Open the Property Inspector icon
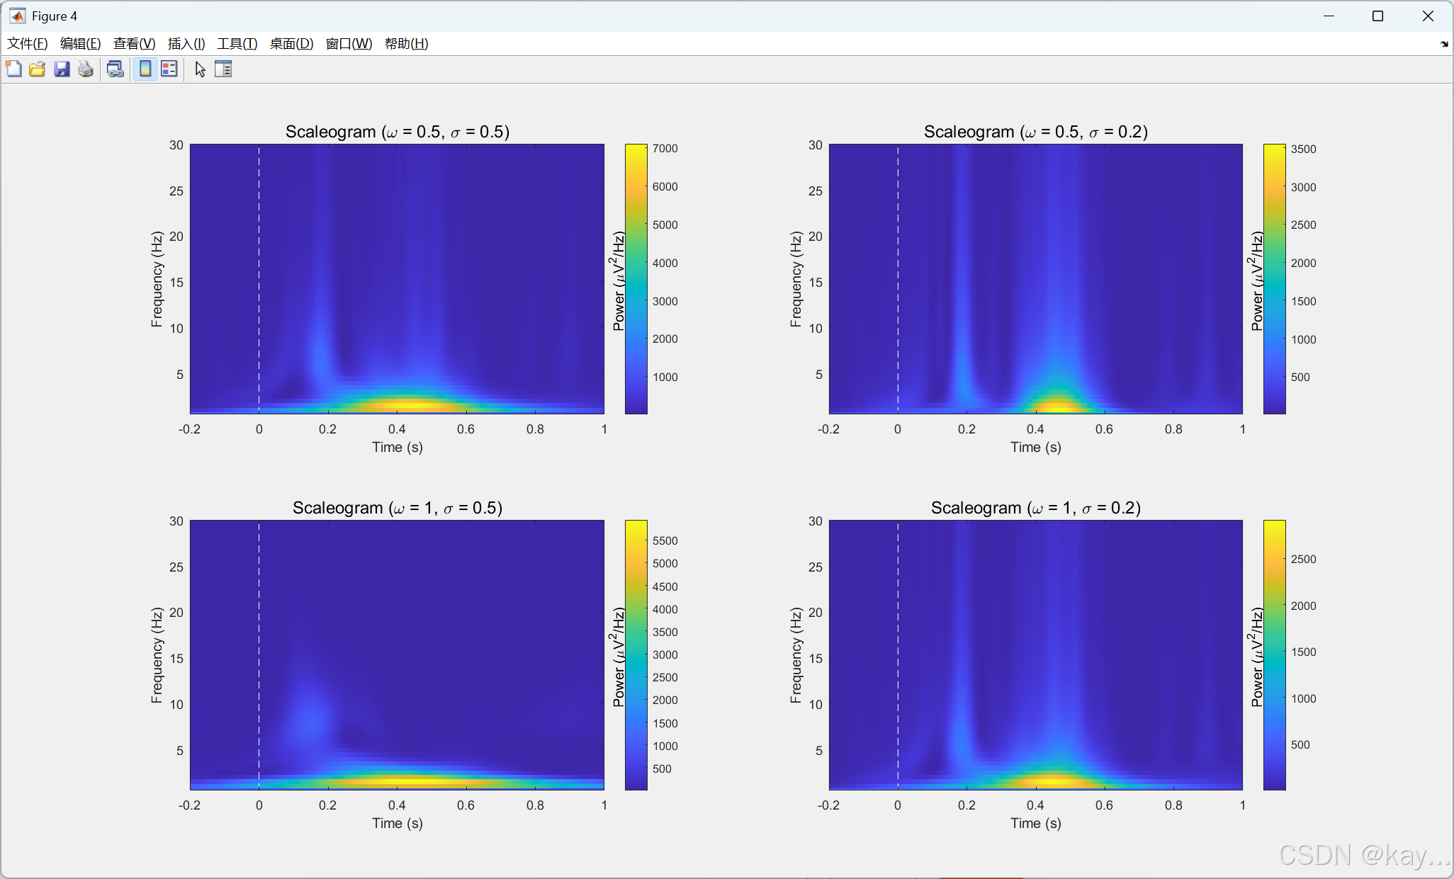The height and width of the screenshot is (879, 1454). pos(223,69)
